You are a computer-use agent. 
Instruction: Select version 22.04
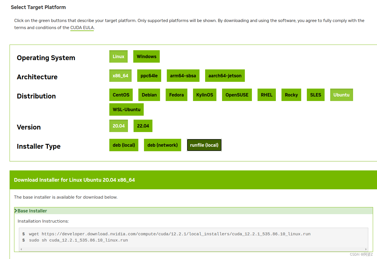[x=143, y=126]
